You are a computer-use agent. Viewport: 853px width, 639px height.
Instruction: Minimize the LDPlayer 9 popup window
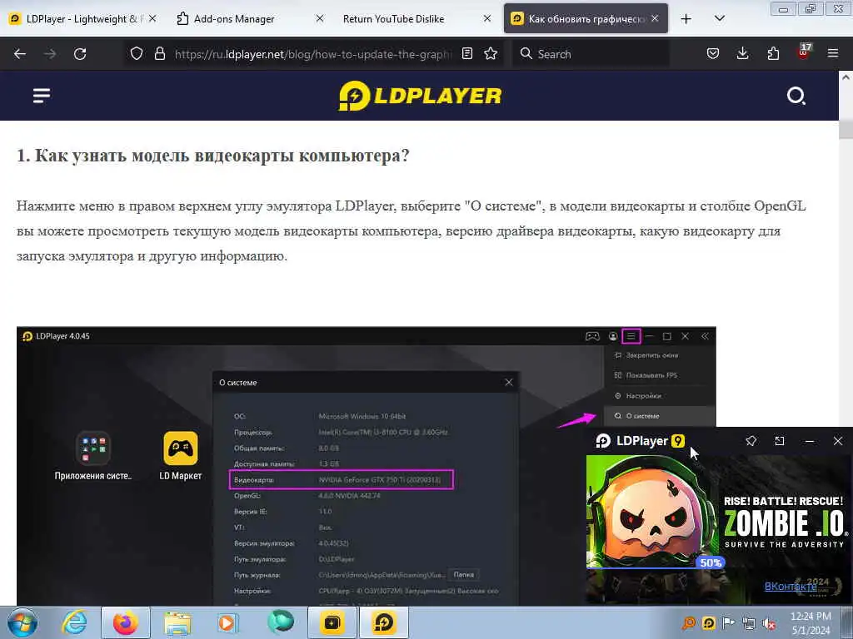[810, 441]
